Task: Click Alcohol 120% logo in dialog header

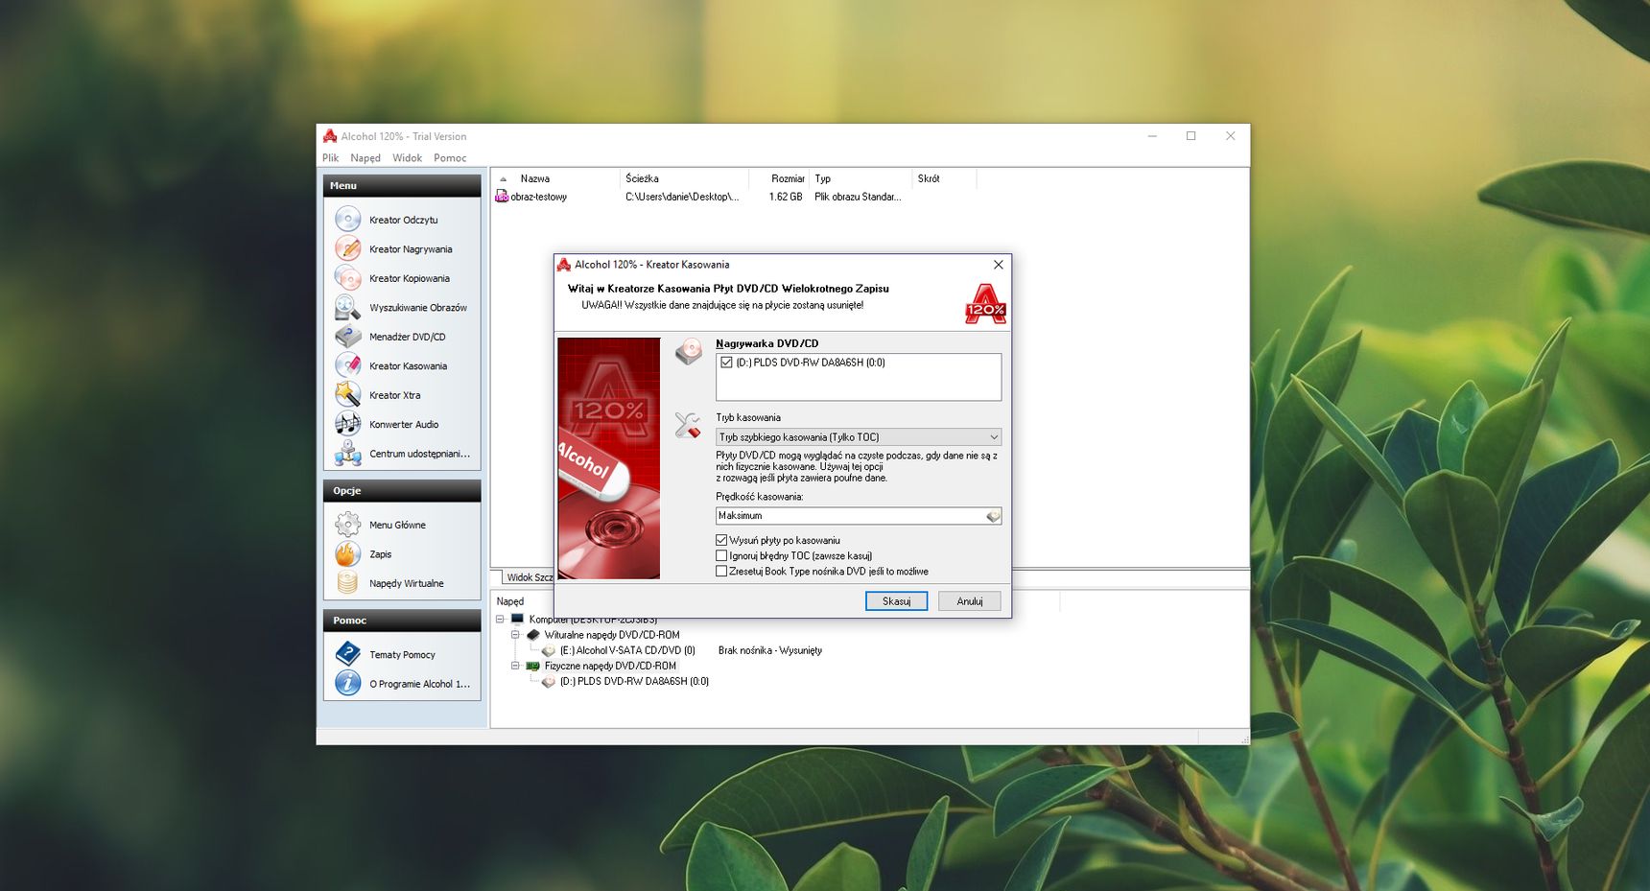Action: tap(985, 304)
